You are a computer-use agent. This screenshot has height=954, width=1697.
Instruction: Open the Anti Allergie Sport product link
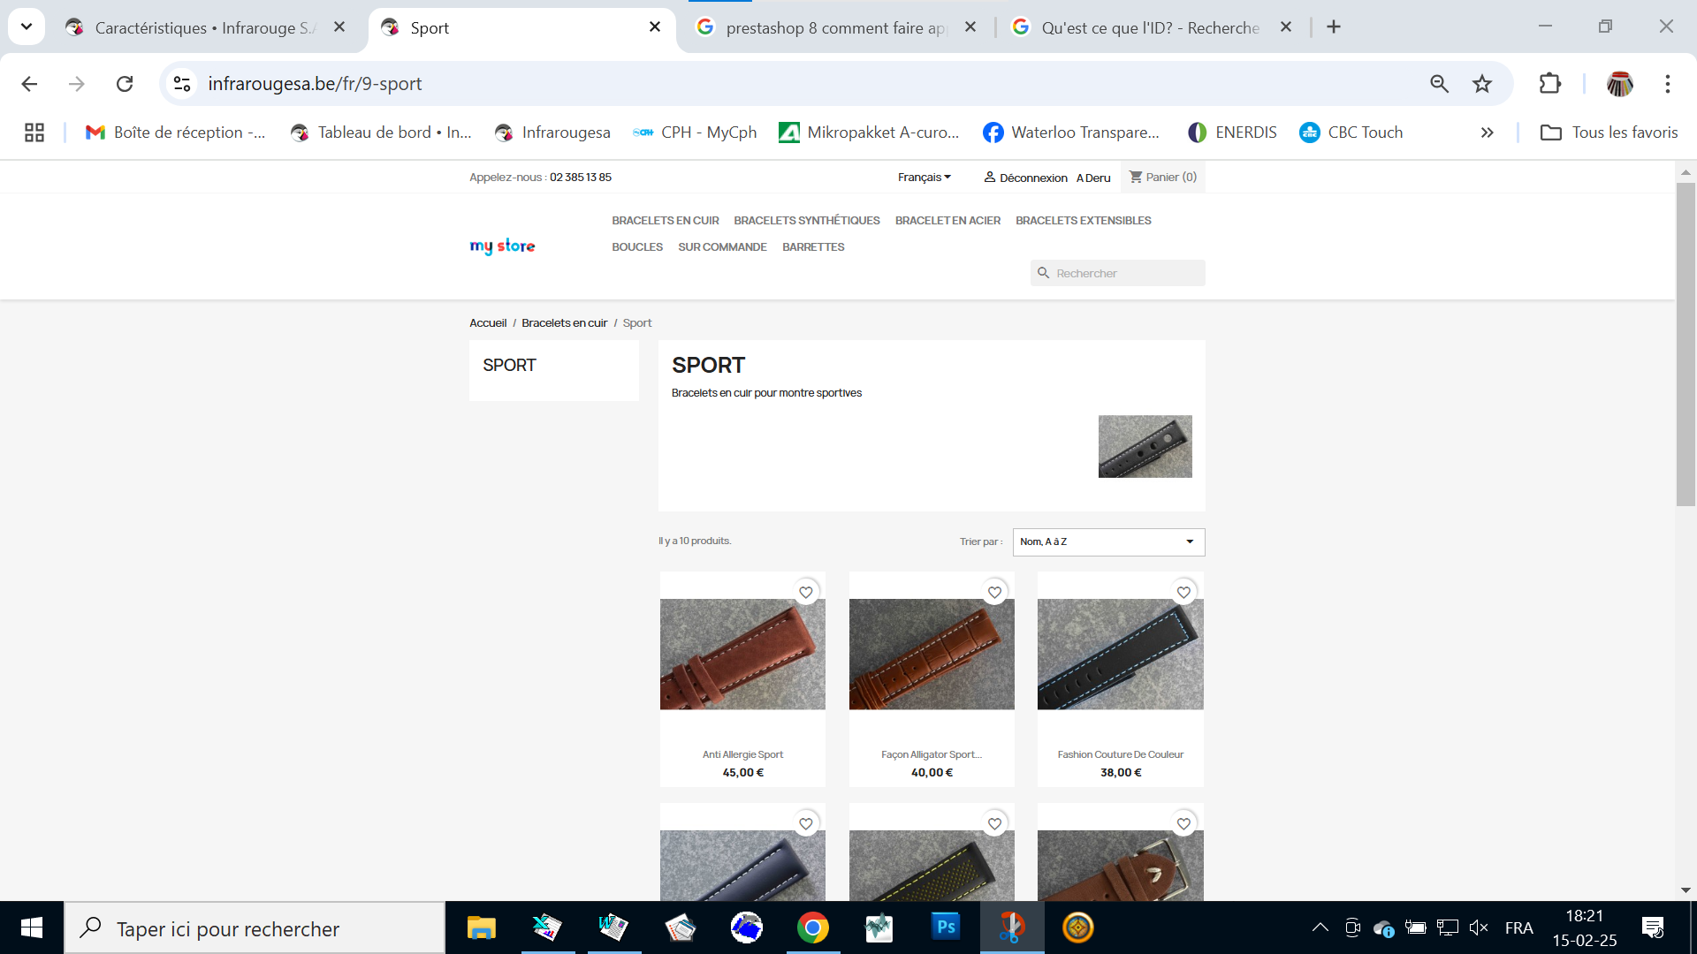point(742,754)
